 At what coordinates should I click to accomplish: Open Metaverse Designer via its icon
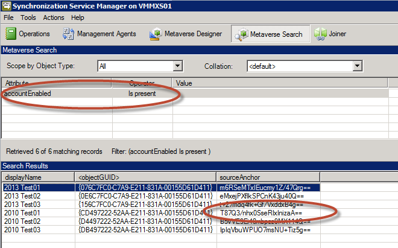(156, 34)
